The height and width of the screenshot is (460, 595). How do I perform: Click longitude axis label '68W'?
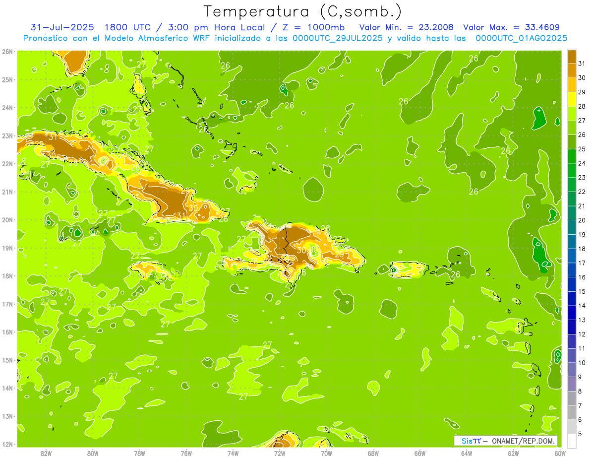373,454
